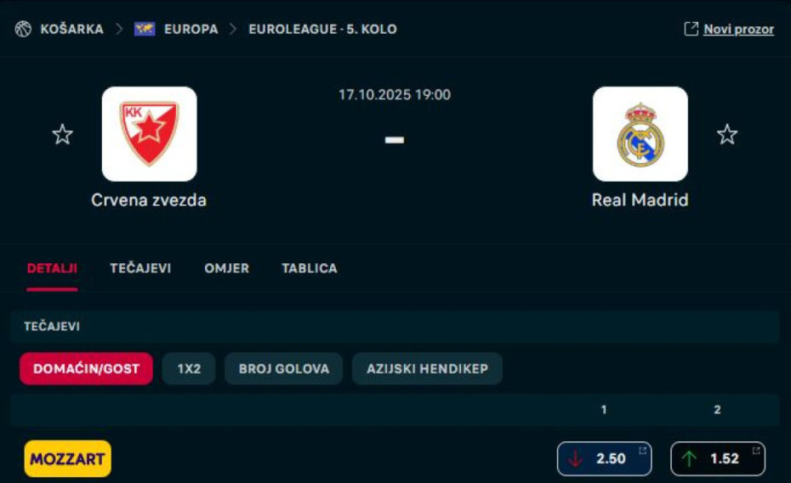
Task: Go to EUROPA breadcrumb
Action: 191,29
